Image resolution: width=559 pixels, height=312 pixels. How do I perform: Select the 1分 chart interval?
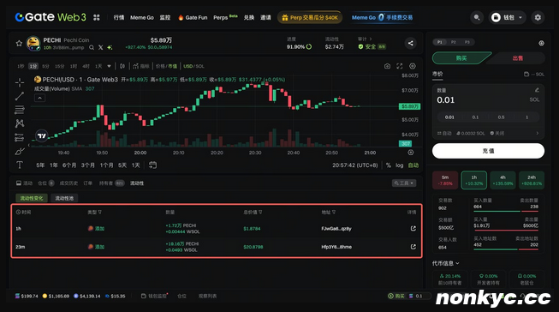(33, 66)
